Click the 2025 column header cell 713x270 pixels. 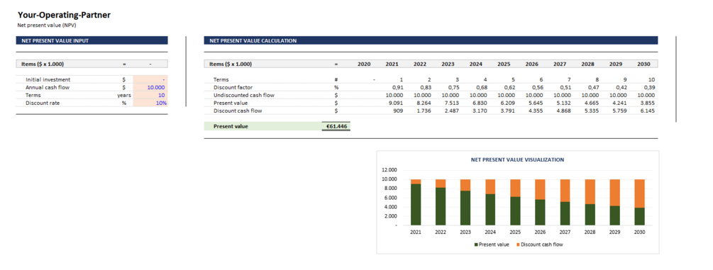coord(504,64)
